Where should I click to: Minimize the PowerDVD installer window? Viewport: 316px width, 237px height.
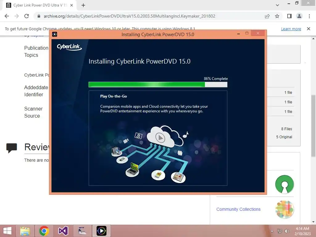coord(239,34)
